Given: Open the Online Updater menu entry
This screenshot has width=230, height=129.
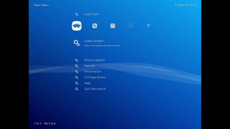Looking at the screenshot, I should (95, 60).
